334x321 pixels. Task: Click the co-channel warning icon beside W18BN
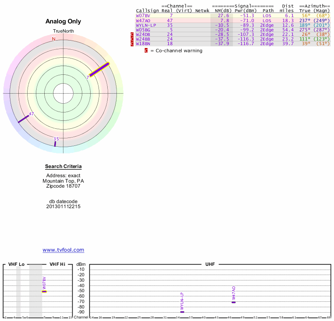coord(132,43)
